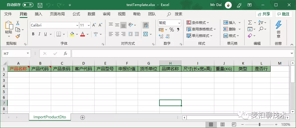
Task: Align text to bottom of cell
Action: click(123, 25)
